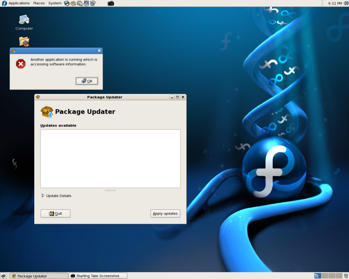The image size is (349, 279).
Task: Click the Package Updater title bar icon
Action: pyautogui.click(x=38, y=97)
